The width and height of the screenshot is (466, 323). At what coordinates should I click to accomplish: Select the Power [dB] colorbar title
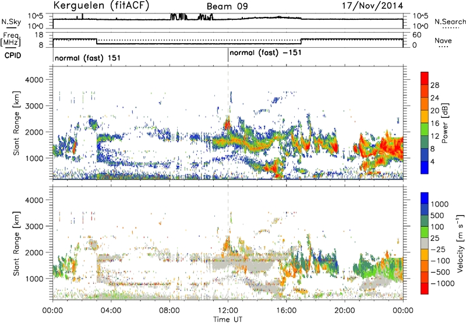click(445, 123)
